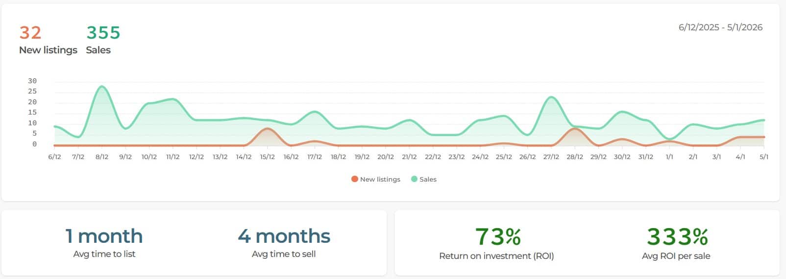The image size is (786, 279).
Task: Click the green Sales legend dot
Action: click(x=414, y=179)
